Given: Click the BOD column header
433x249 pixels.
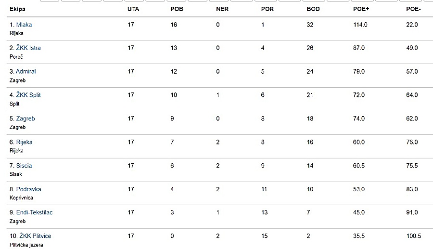Looking at the screenshot, I should point(313,9).
